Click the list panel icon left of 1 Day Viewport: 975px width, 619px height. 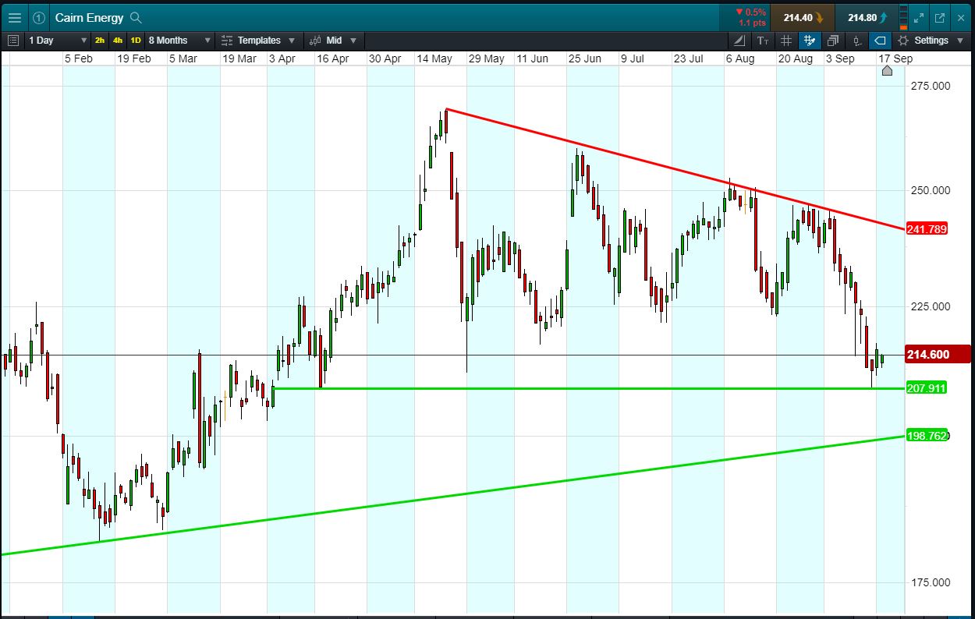12,40
